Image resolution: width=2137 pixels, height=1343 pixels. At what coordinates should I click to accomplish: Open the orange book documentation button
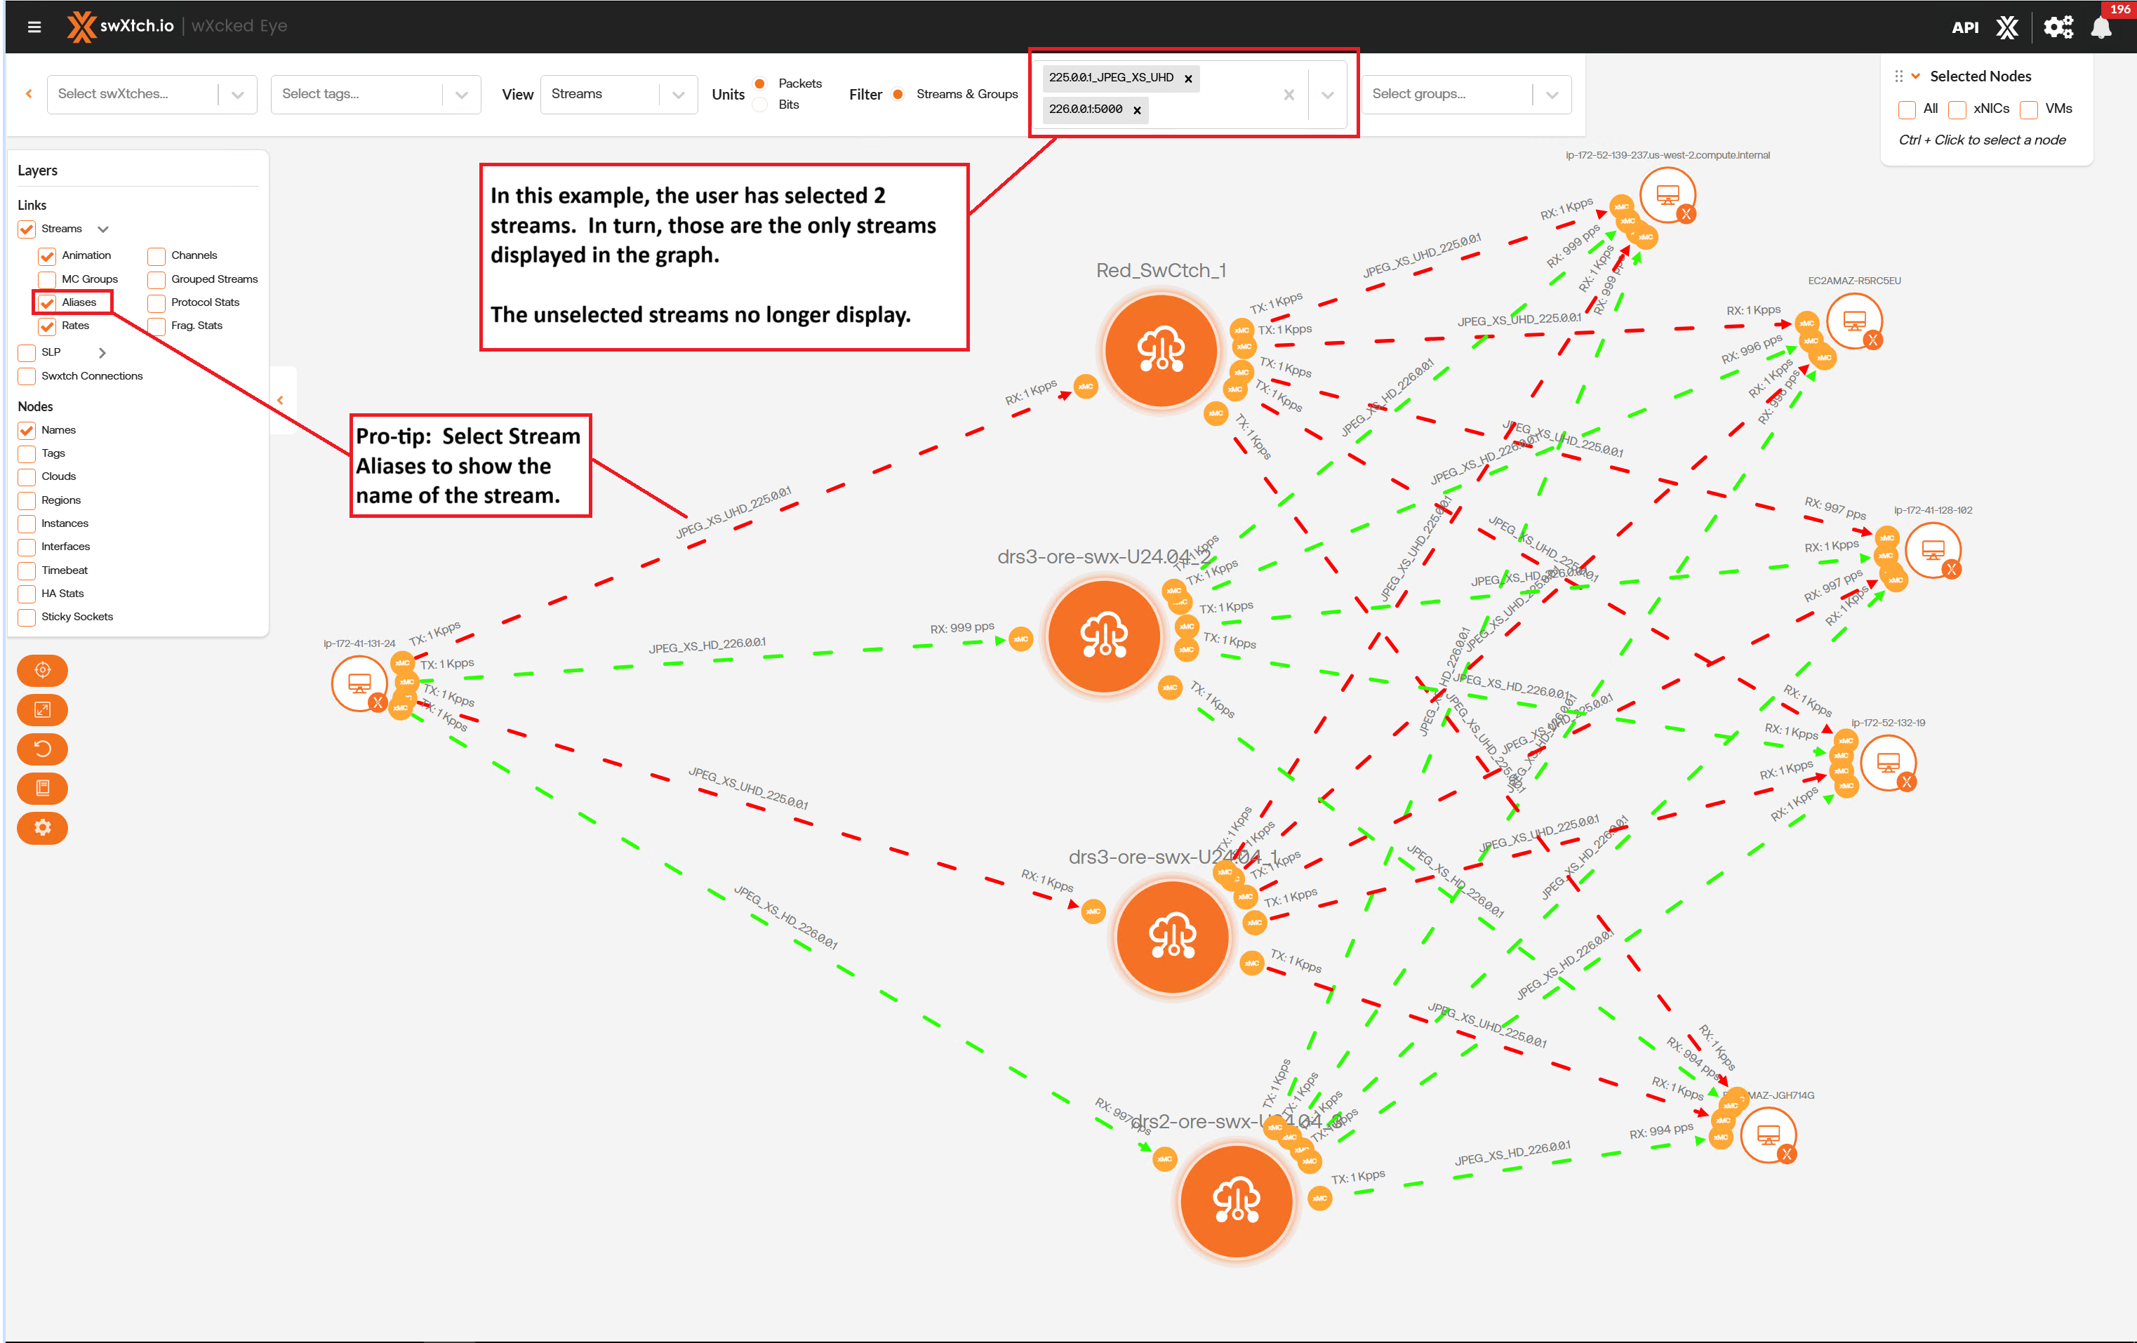(x=41, y=788)
